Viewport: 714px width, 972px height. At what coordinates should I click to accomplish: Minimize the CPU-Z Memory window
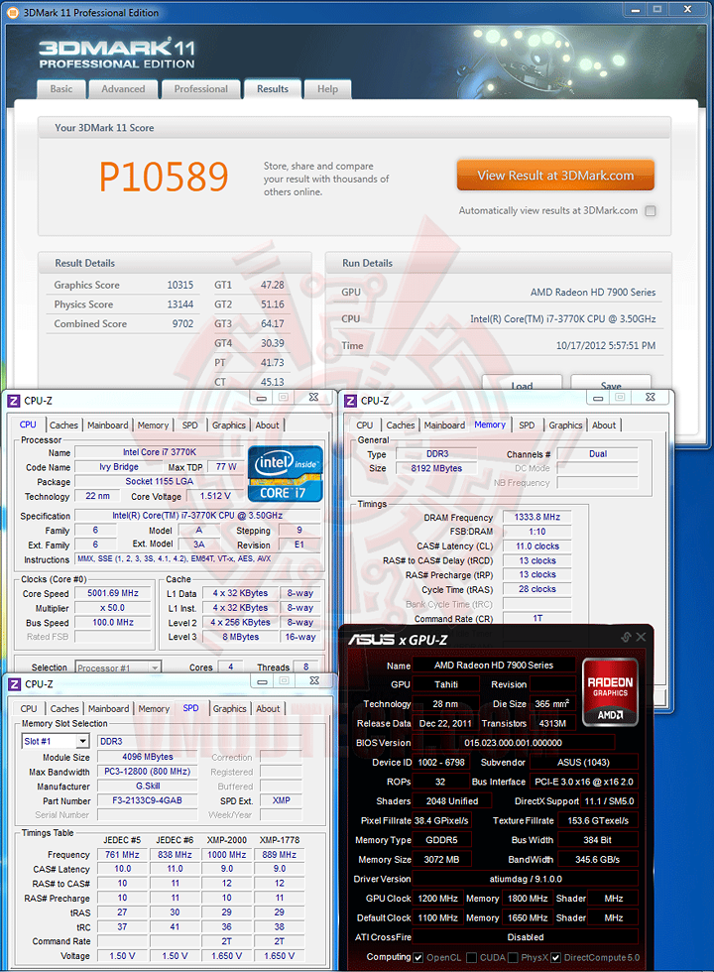598,398
